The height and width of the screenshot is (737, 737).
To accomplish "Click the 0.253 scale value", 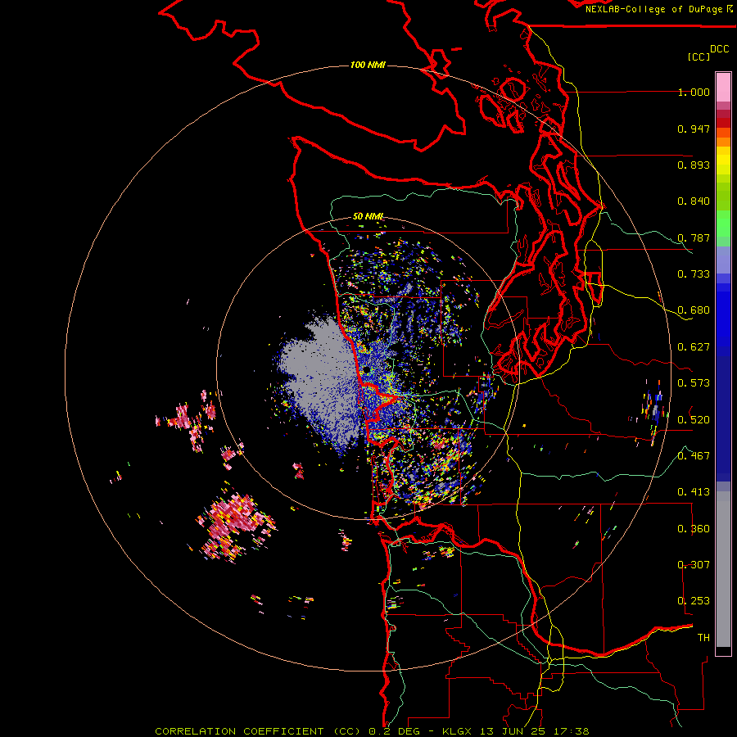I will (x=694, y=601).
